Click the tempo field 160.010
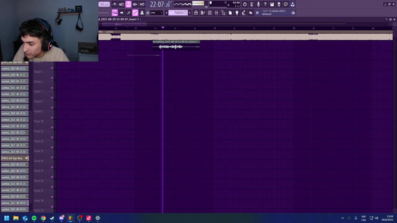The height and width of the screenshot is (223, 397). 104,4
